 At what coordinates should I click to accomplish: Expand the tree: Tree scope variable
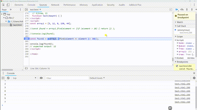coord(178,55)
